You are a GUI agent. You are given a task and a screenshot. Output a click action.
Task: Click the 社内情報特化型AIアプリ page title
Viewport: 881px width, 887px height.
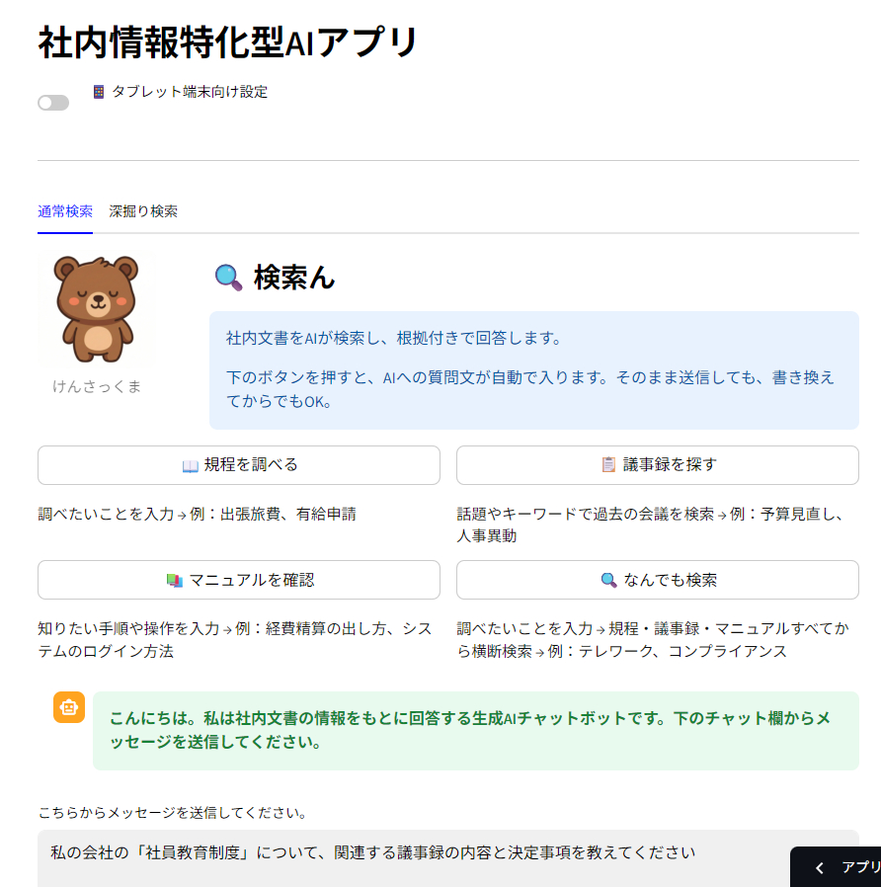tap(227, 42)
